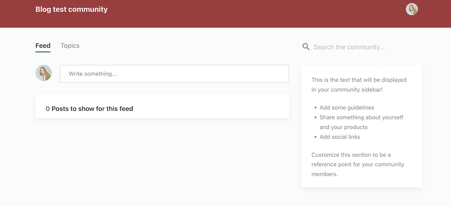This screenshot has height=206, width=451.
Task: Click the word 'members.' in the sidebar
Action: coord(324,174)
